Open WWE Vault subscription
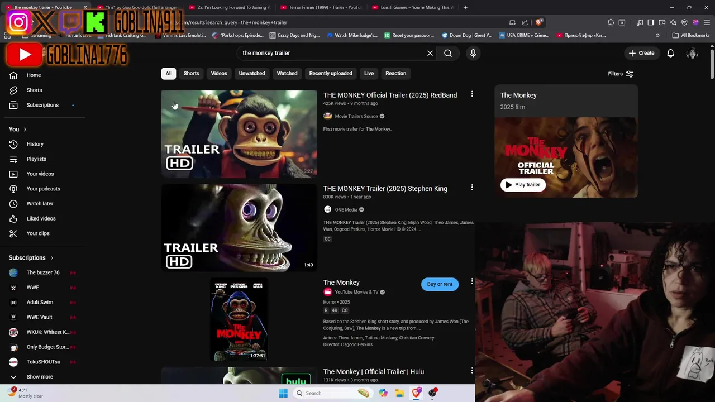The width and height of the screenshot is (715, 402). (39, 317)
